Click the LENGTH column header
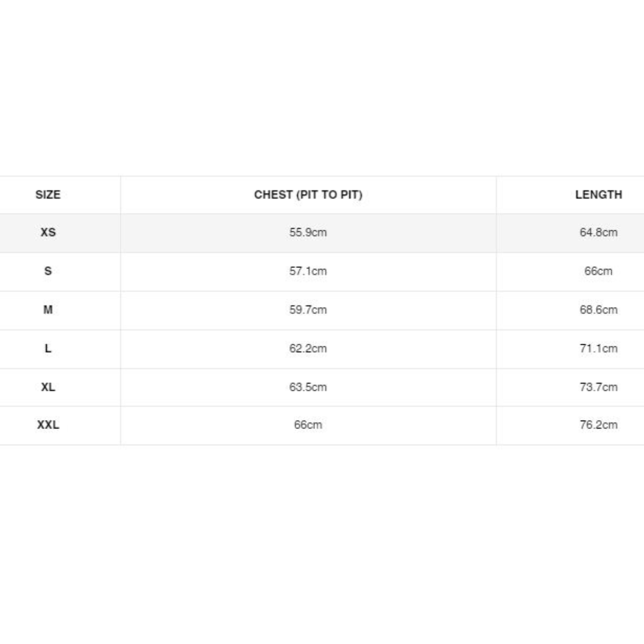644x644 pixels. point(598,195)
